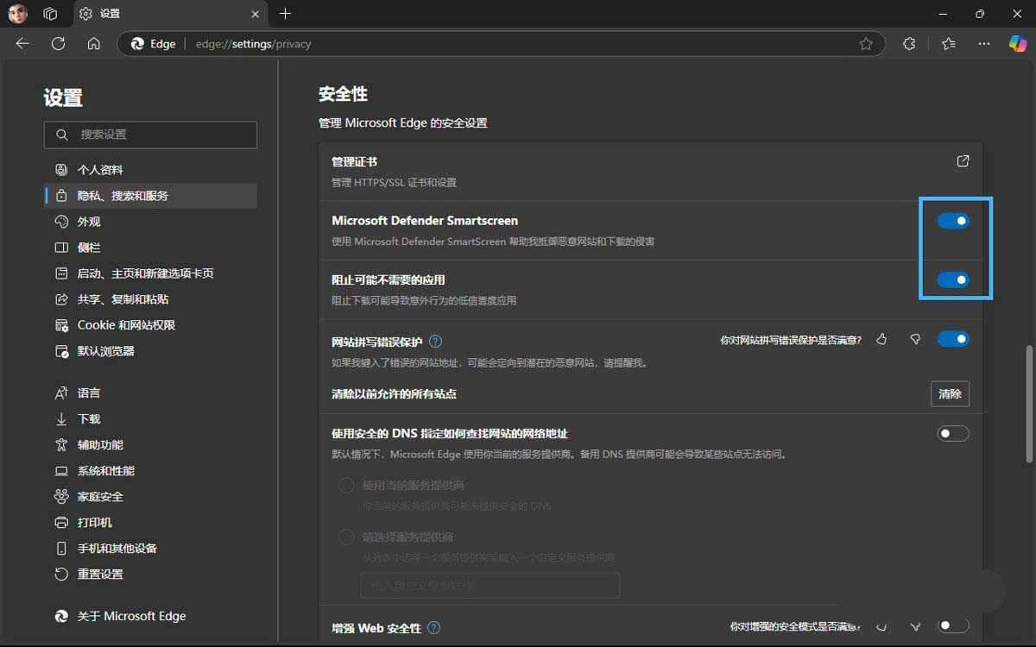The height and width of the screenshot is (647, 1036).
Task: Click the settings page vertical scrollbar
Action: (1027, 404)
